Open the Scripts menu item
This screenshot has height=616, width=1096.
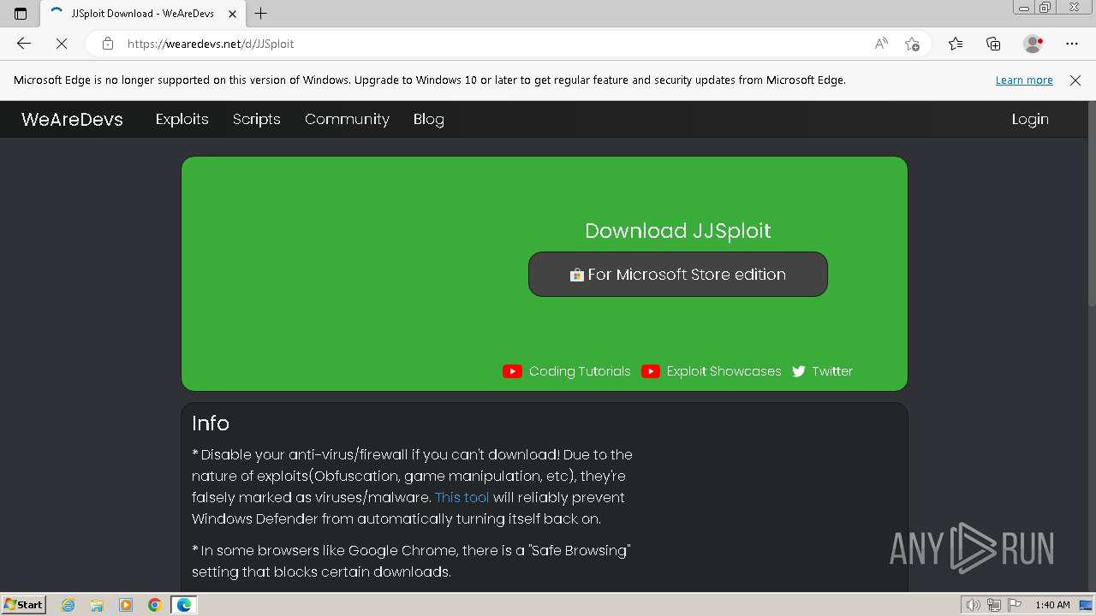point(256,119)
